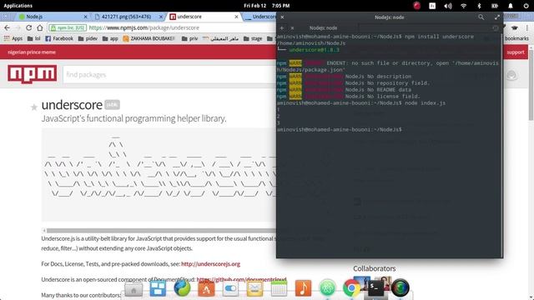This screenshot has width=534, height=300.
Task: Focus the find packages search field
Action: coord(169,74)
